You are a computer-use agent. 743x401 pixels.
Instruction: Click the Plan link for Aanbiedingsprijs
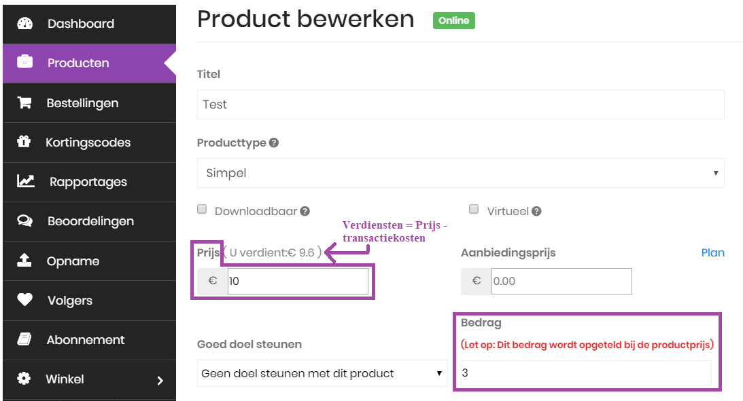(712, 252)
